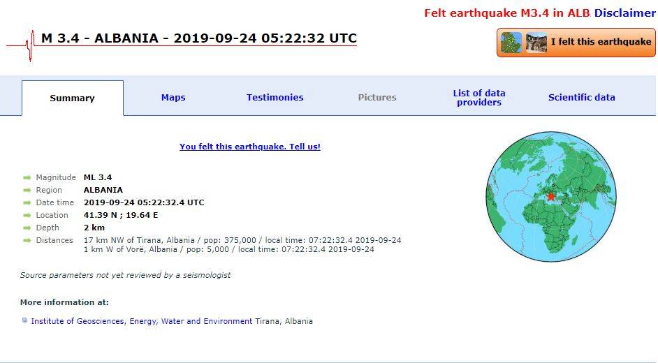Viewport: 658px width, 363px height.
Task: Click the bullet icon before the Institute link
Action: tap(25, 321)
